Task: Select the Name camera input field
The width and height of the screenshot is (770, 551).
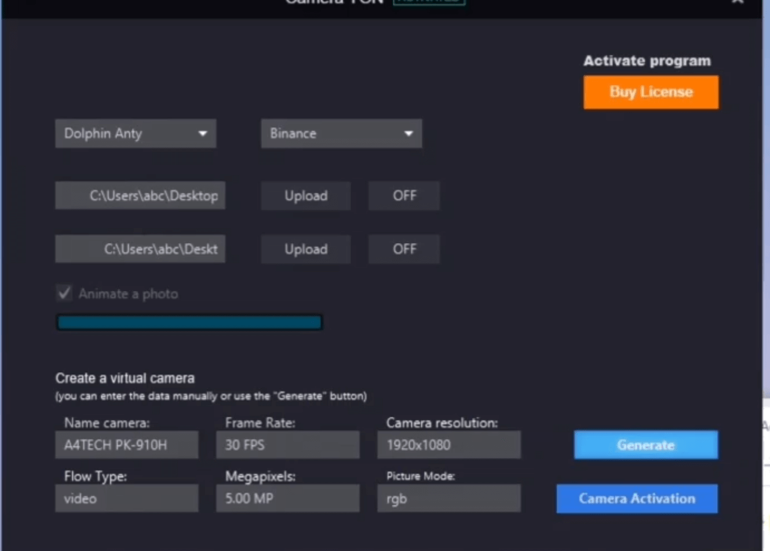Action: [126, 445]
